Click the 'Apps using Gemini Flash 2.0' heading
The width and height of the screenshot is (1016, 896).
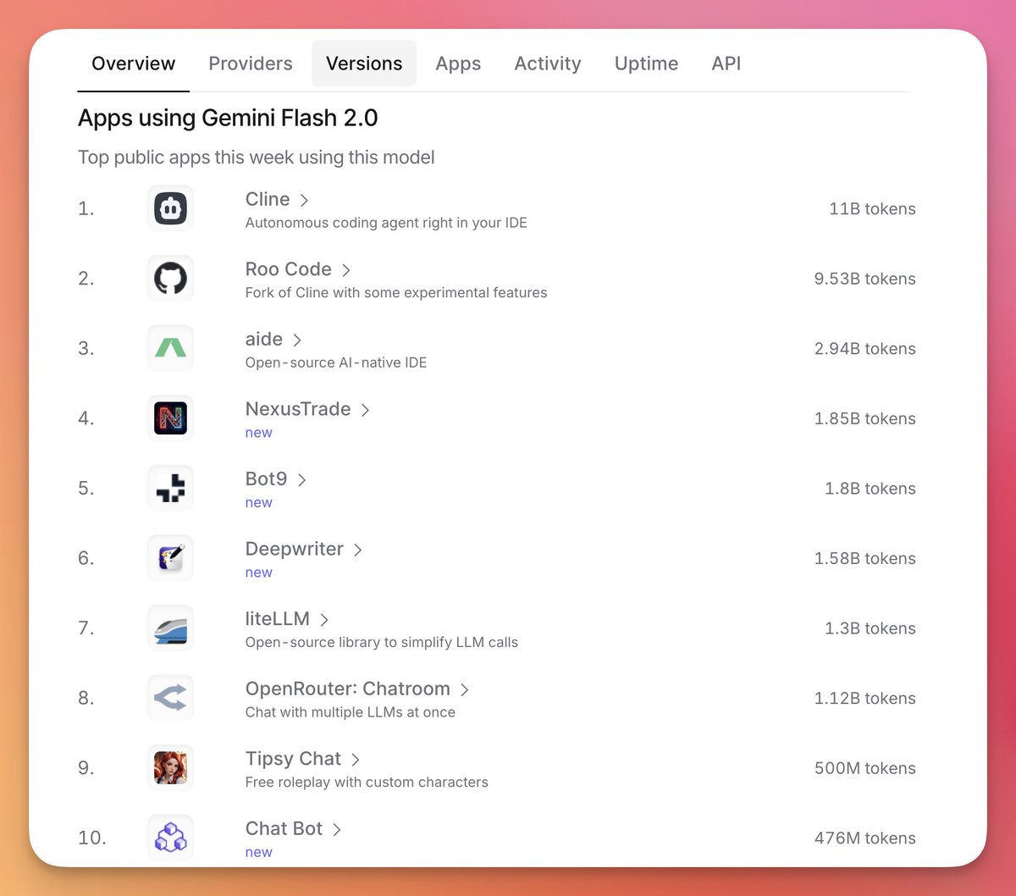tap(228, 118)
